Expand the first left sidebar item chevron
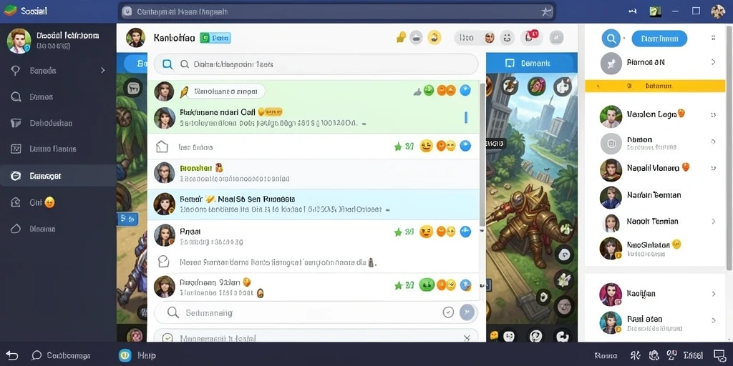Screen dimensions: 733x366 click(103, 71)
